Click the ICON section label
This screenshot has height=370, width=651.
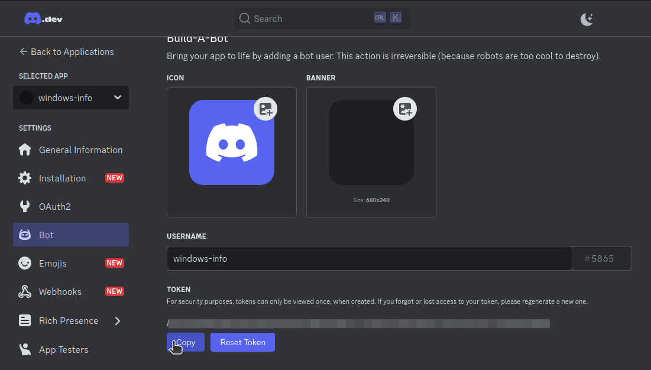click(x=175, y=78)
